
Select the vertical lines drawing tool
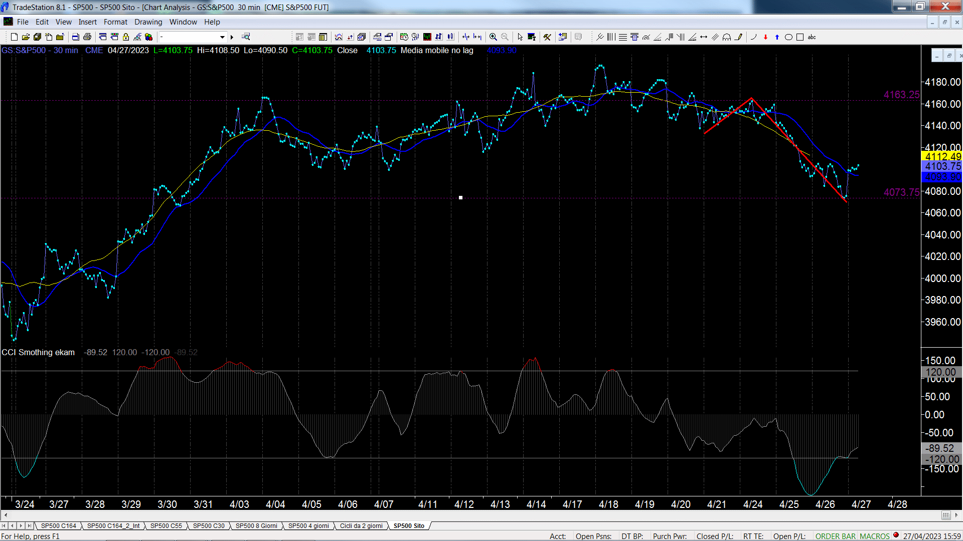click(611, 37)
